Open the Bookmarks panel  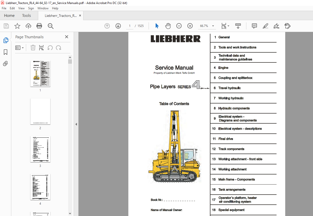[x=6, y=52]
